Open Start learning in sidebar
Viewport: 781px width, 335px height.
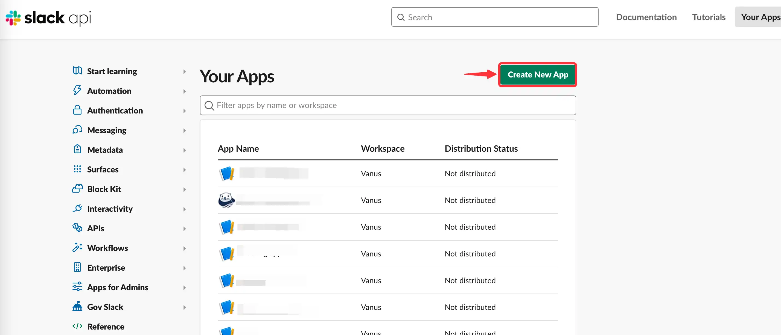tap(112, 71)
